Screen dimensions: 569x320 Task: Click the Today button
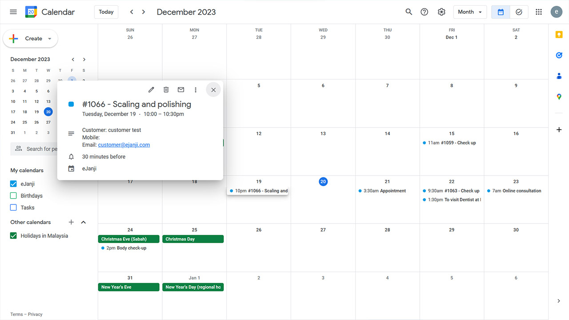106,12
